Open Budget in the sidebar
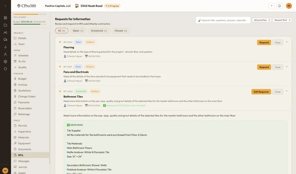 click(30, 79)
